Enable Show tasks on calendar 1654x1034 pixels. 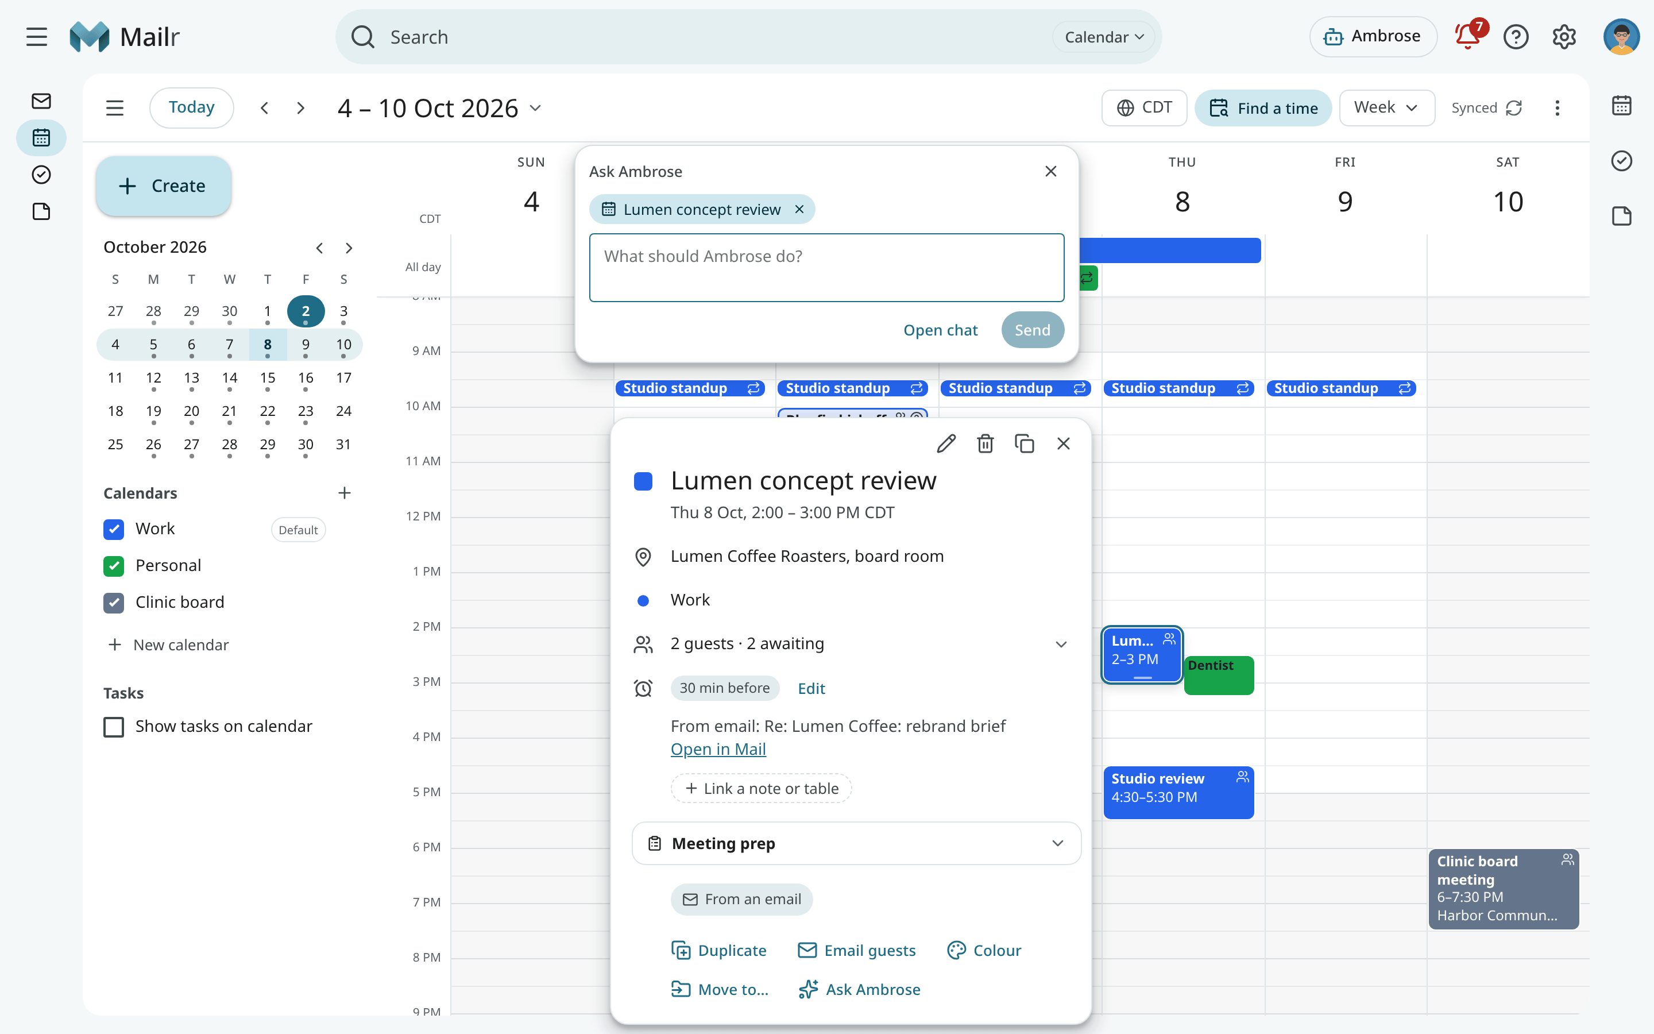click(114, 727)
